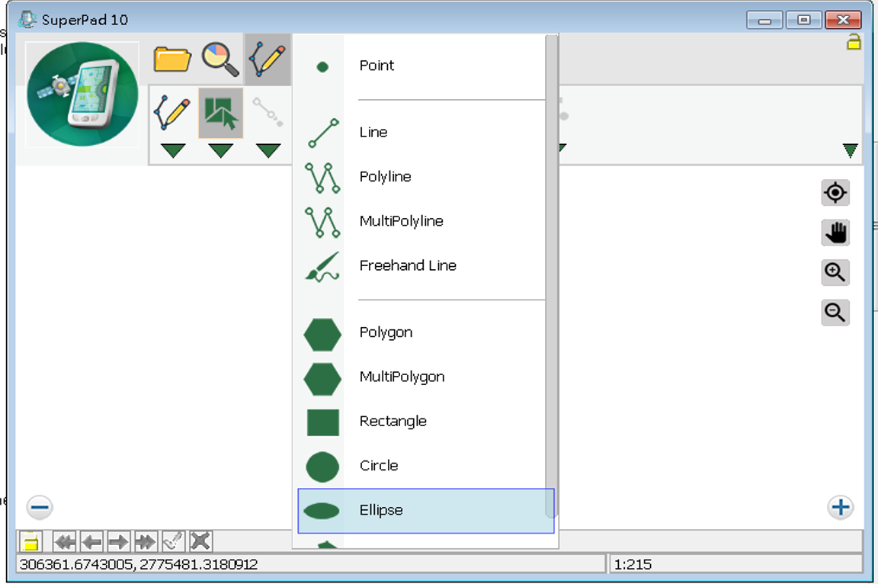This screenshot has height=584, width=878.
Task: Expand arrow under the pencil edit tool
Action: pos(173,150)
